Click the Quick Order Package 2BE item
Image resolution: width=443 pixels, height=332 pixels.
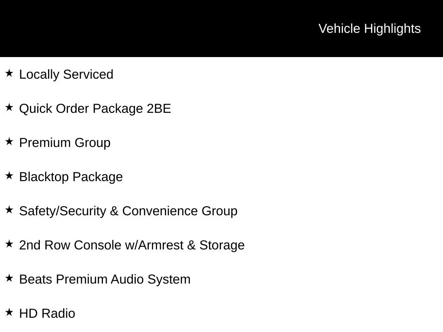coord(95,109)
